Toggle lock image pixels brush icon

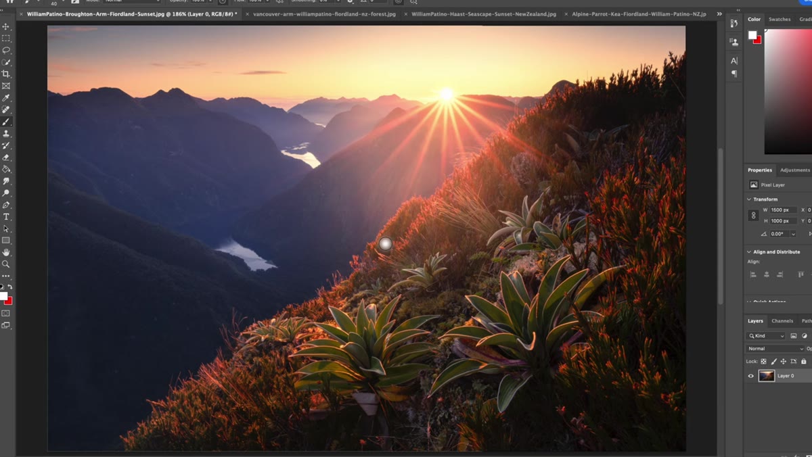(x=773, y=362)
